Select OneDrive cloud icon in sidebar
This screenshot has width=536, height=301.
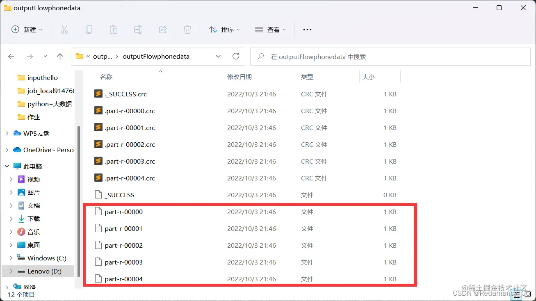pyautogui.click(x=17, y=150)
